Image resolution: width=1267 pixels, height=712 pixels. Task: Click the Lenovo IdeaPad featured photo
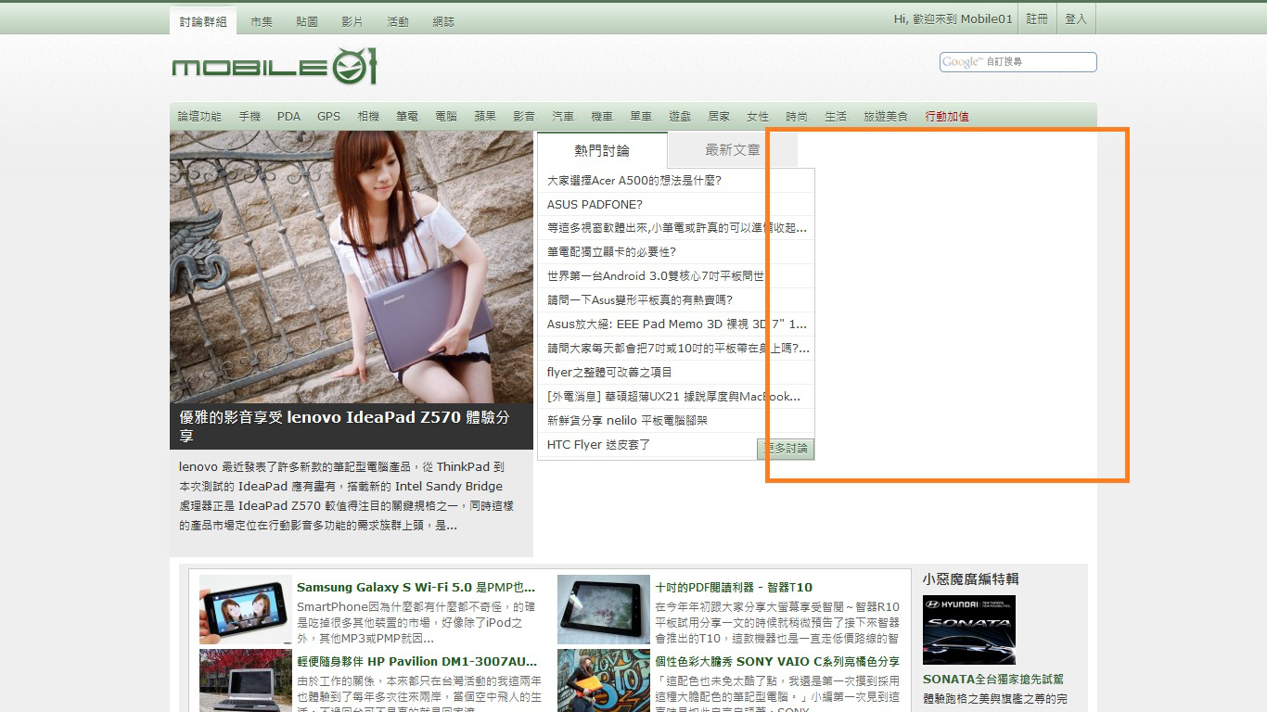tap(351, 267)
